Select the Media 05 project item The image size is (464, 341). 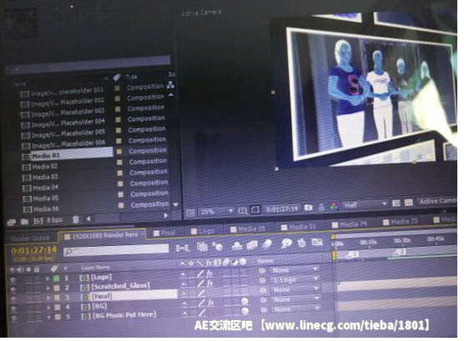(46, 198)
